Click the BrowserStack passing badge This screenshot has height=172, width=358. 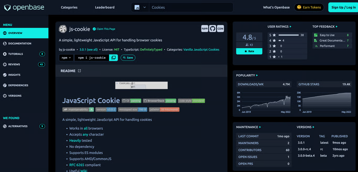160,101
